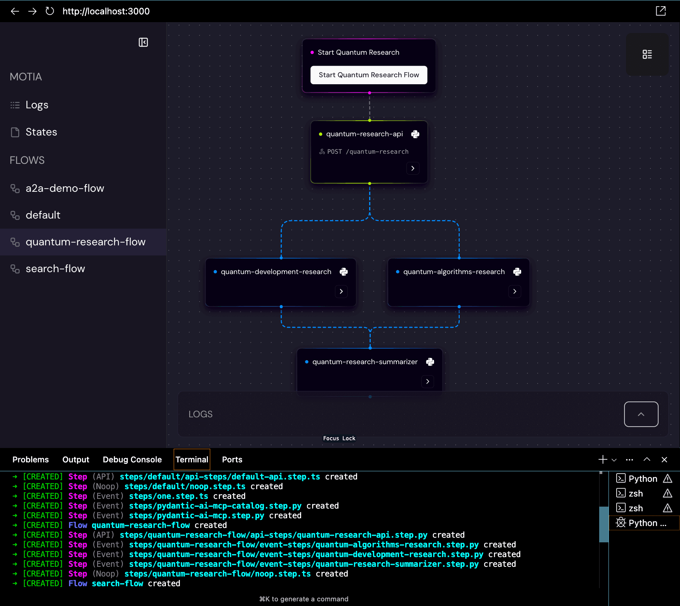Select the quantum-development-research node title
The width and height of the screenshot is (680, 606).
tap(276, 272)
